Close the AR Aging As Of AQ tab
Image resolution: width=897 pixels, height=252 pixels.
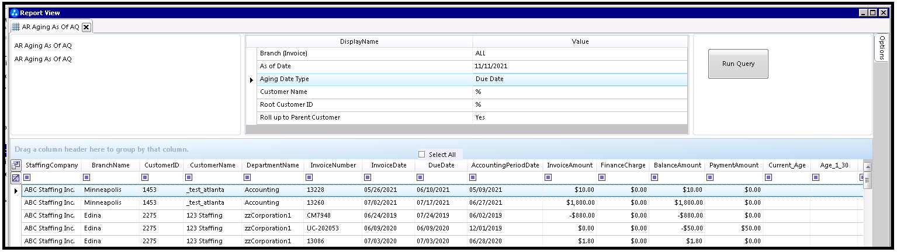click(86, 27)
